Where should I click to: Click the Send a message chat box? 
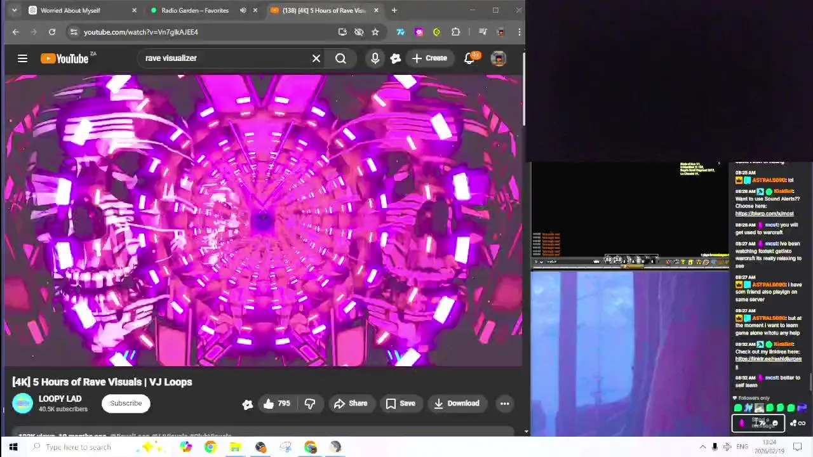tap(758, 423)
